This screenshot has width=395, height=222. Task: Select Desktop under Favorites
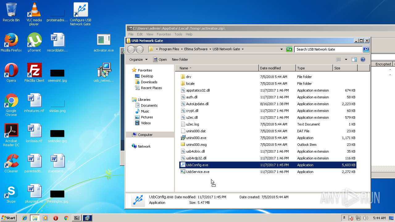(x=147, y=76)
